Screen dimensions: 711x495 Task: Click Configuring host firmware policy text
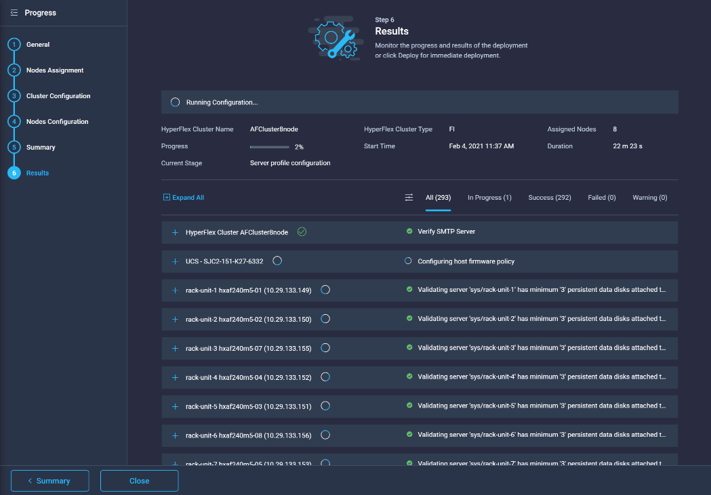[466, 261]
